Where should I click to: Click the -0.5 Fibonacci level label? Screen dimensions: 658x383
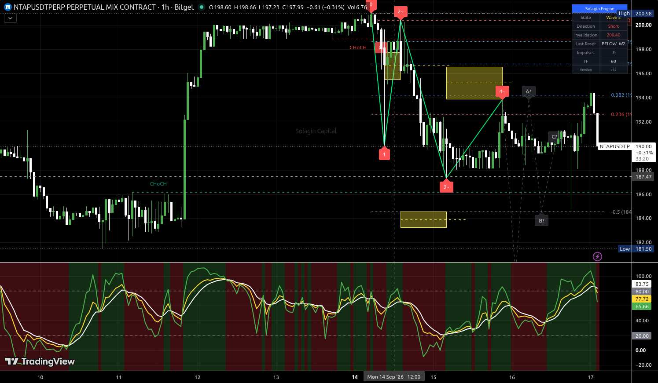(x=621, y=212)
